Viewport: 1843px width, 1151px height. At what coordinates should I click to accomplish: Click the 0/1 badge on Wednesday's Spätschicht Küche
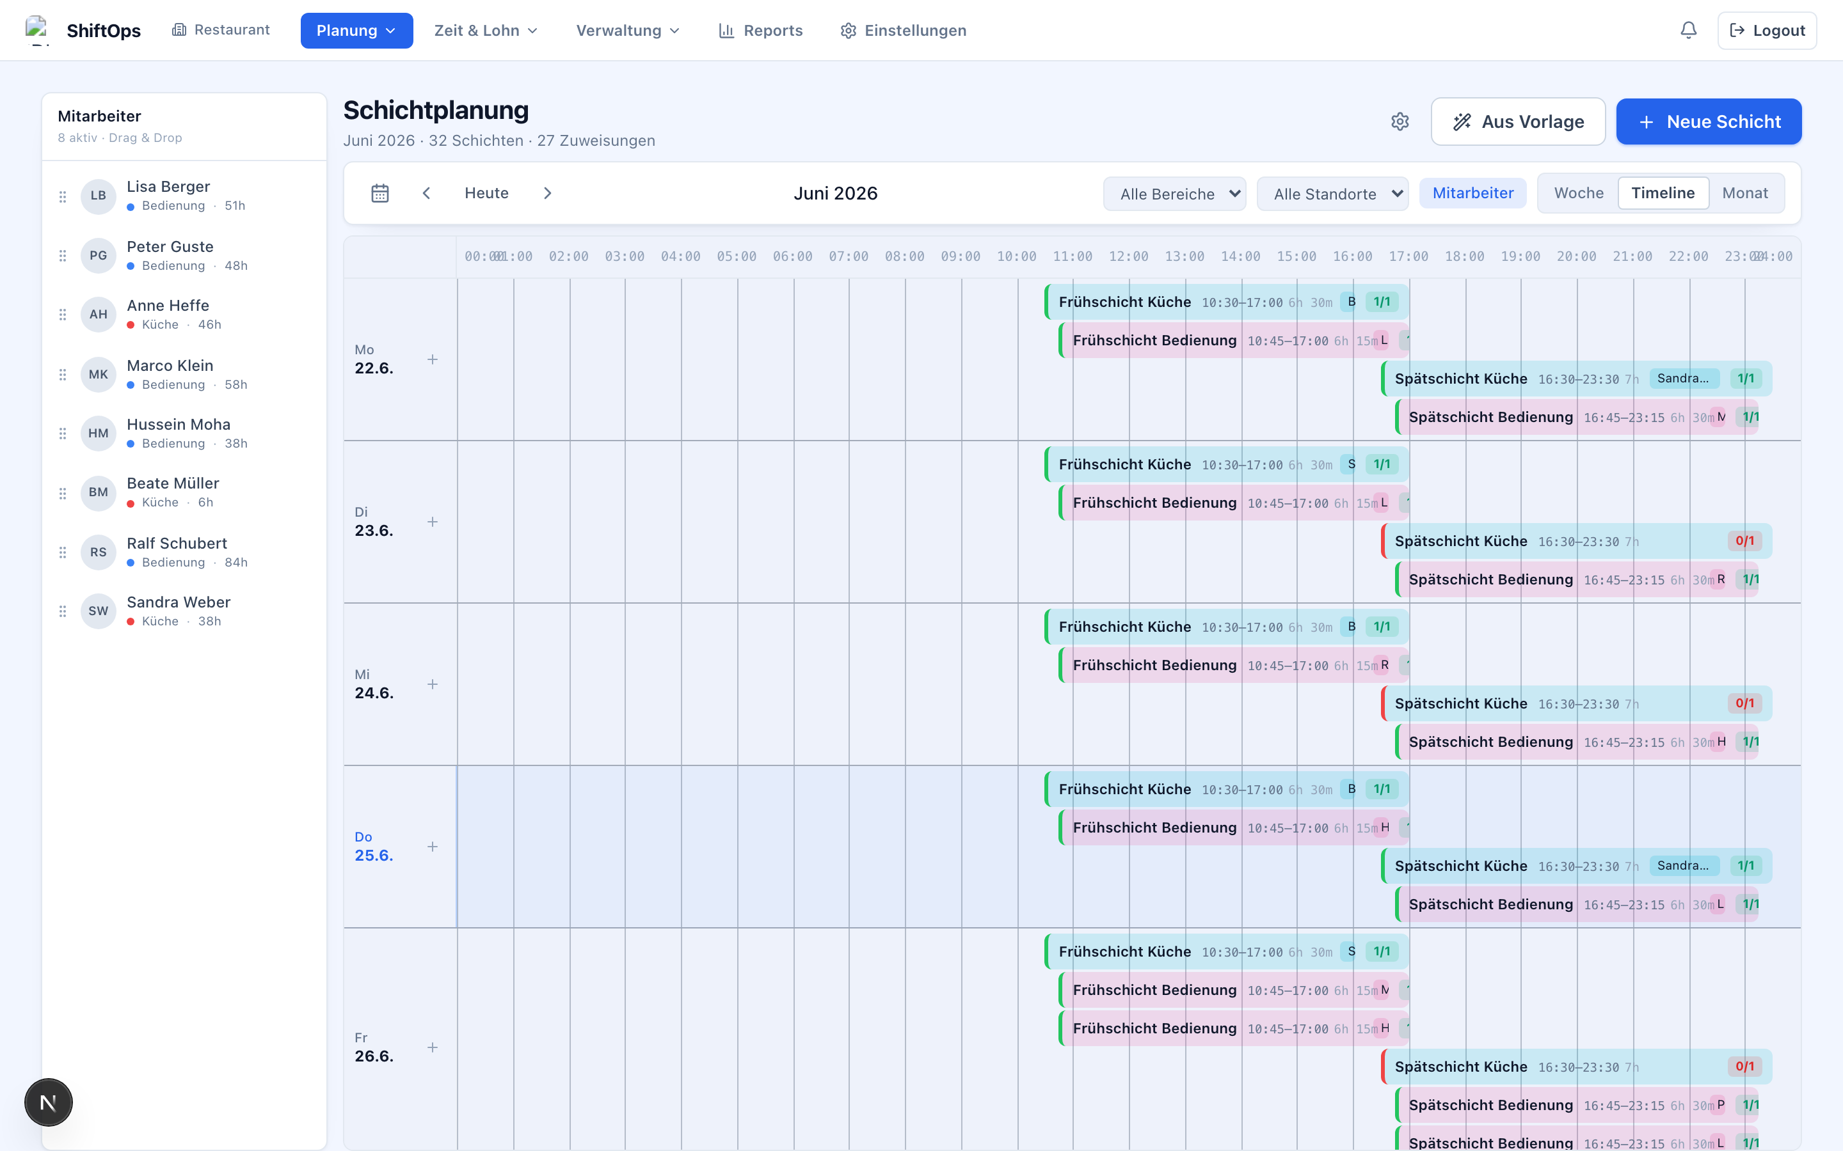1744,703
